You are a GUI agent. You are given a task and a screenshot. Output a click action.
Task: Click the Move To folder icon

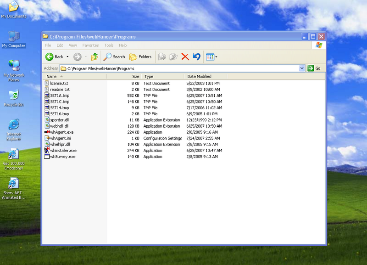pos(162,56)
